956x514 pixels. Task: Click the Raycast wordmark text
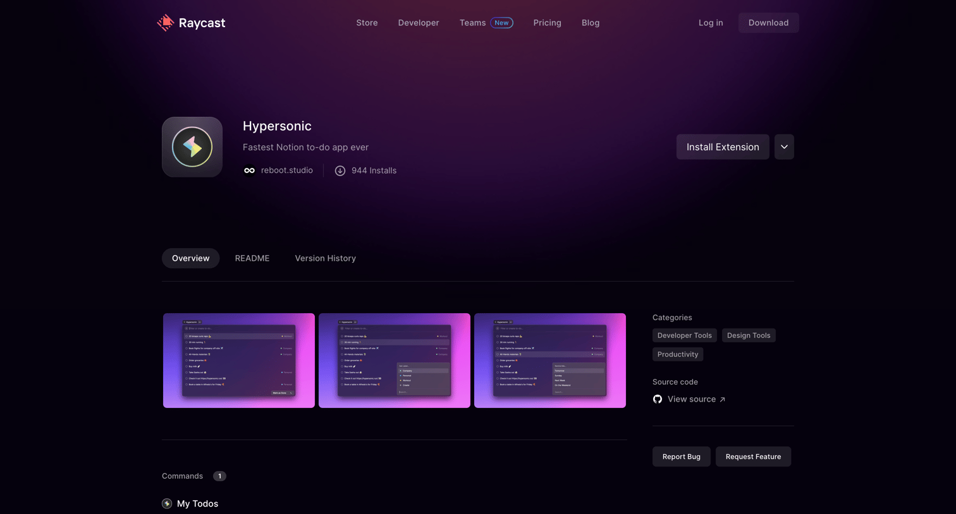click(202, 23)
